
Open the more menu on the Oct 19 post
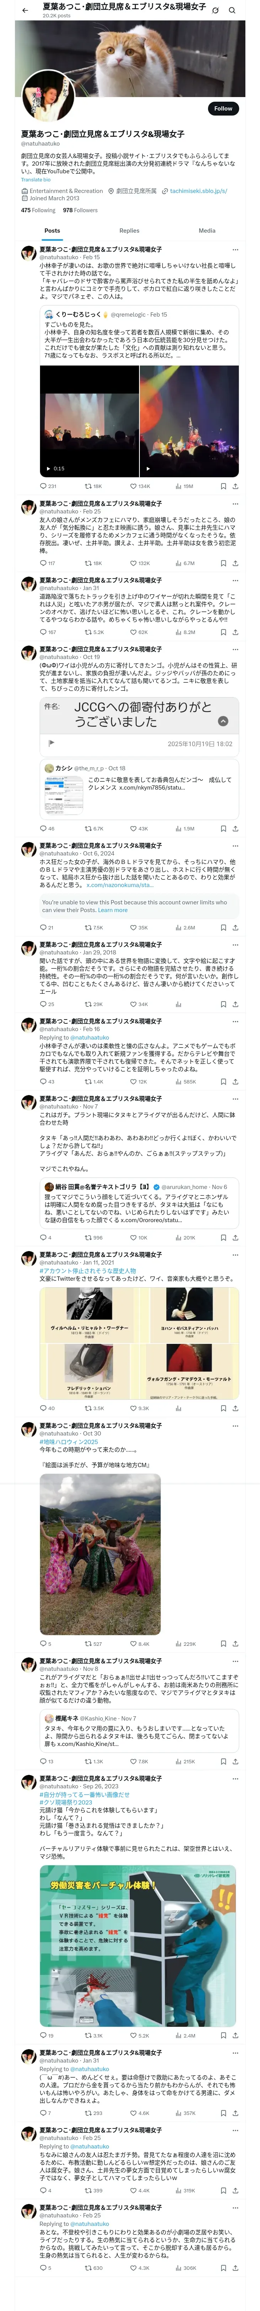[235, 649]
